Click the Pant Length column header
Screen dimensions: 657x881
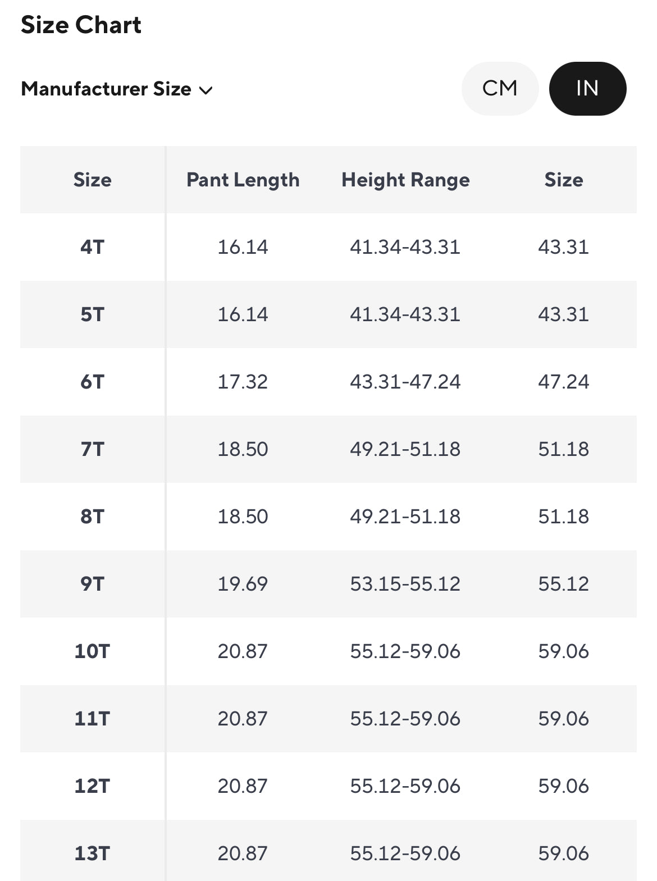coord(243,180)
